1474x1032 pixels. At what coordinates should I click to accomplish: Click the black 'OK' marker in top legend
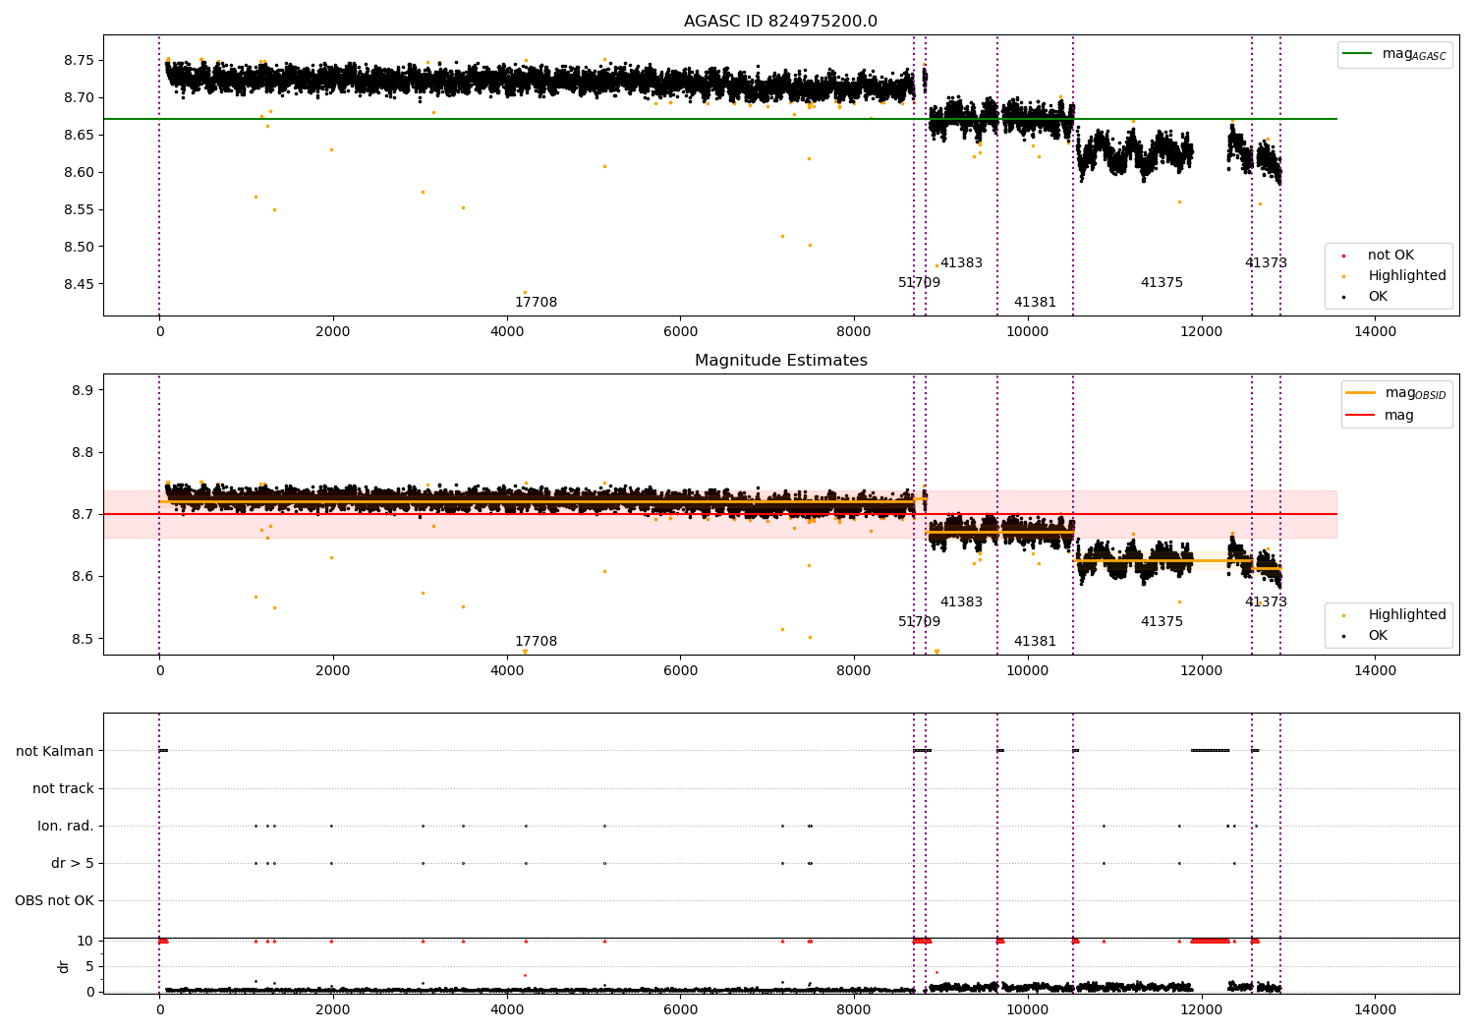click(x=1343, y=297)
